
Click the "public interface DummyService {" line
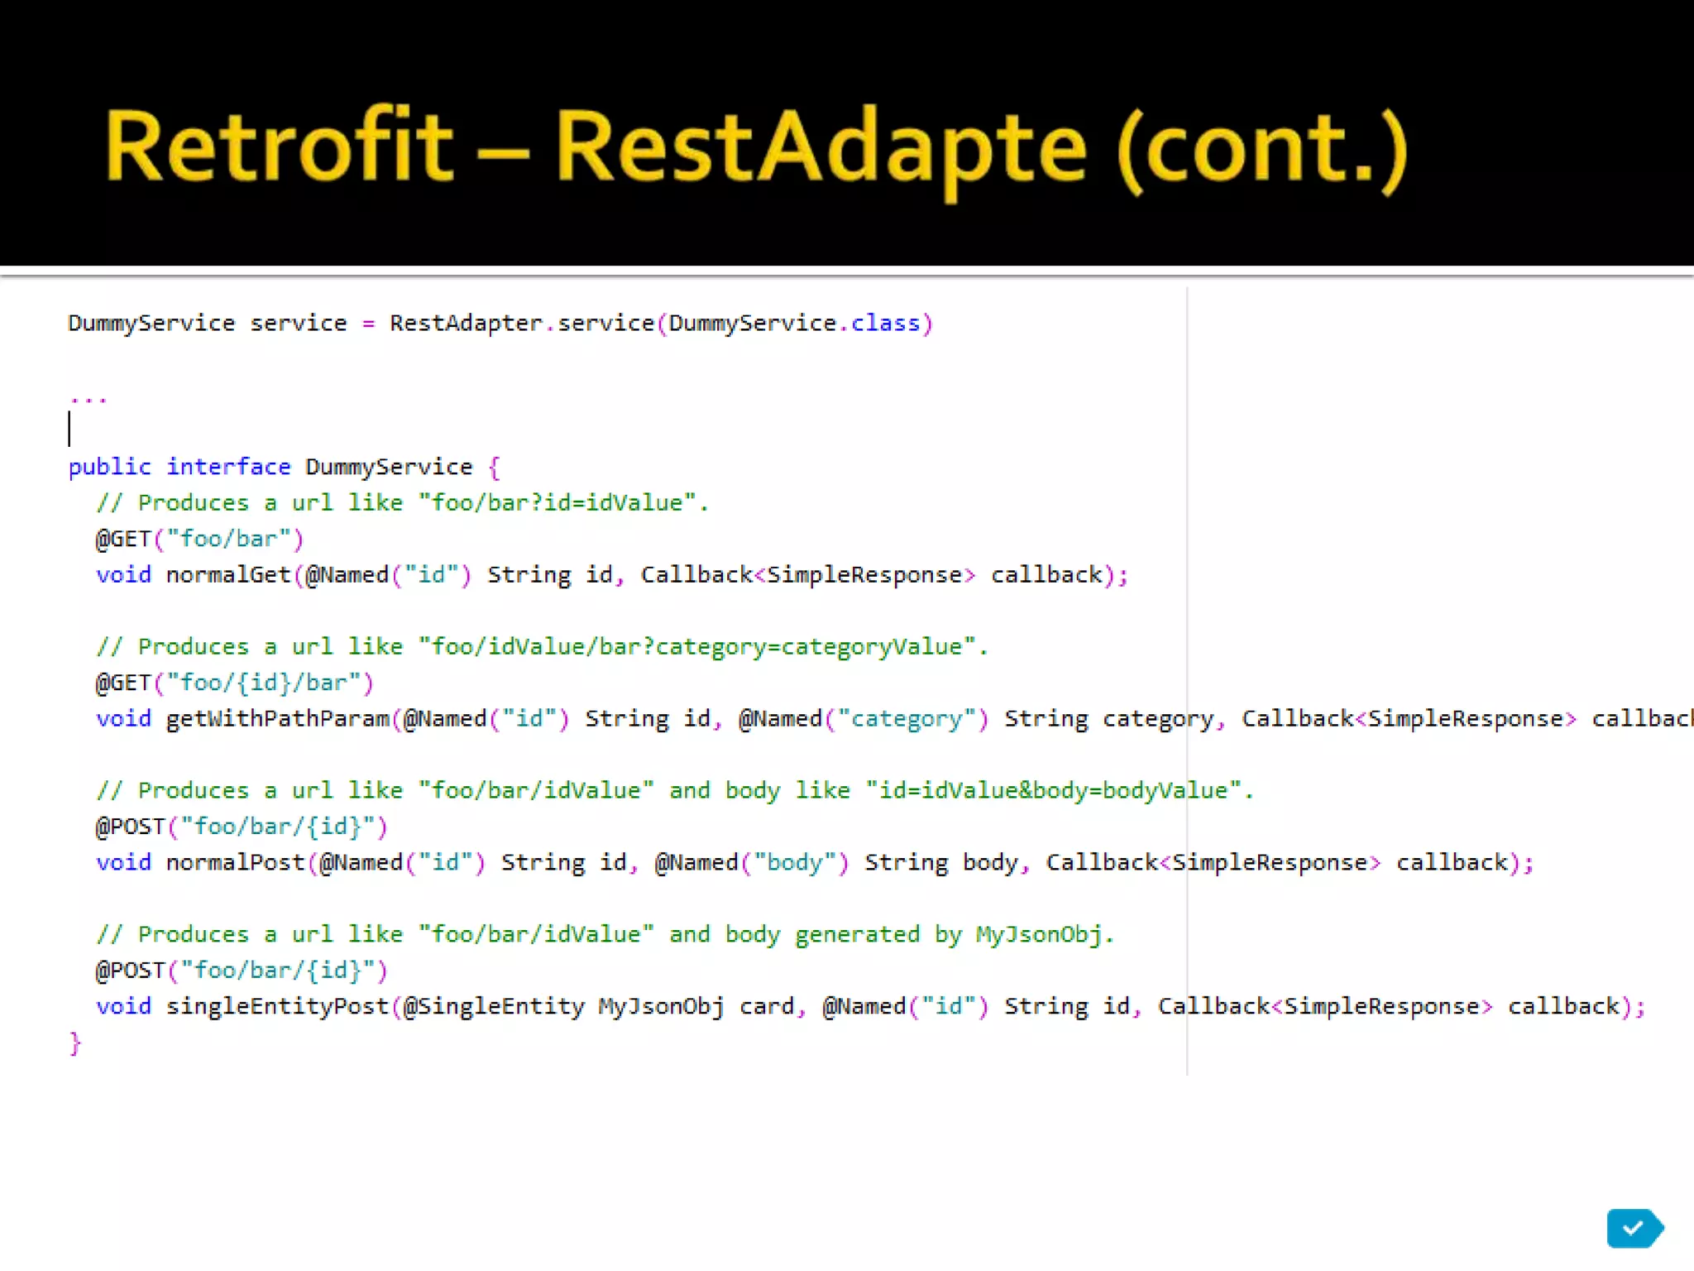point(284,467)
